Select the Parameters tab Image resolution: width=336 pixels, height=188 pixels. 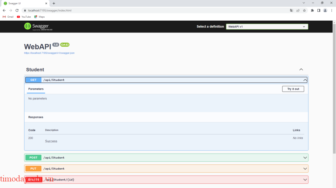click(36, 89)
